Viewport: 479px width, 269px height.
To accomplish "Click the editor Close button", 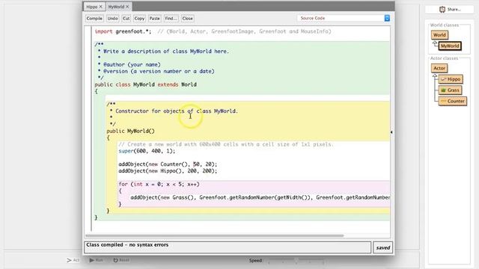I will 188,18.
